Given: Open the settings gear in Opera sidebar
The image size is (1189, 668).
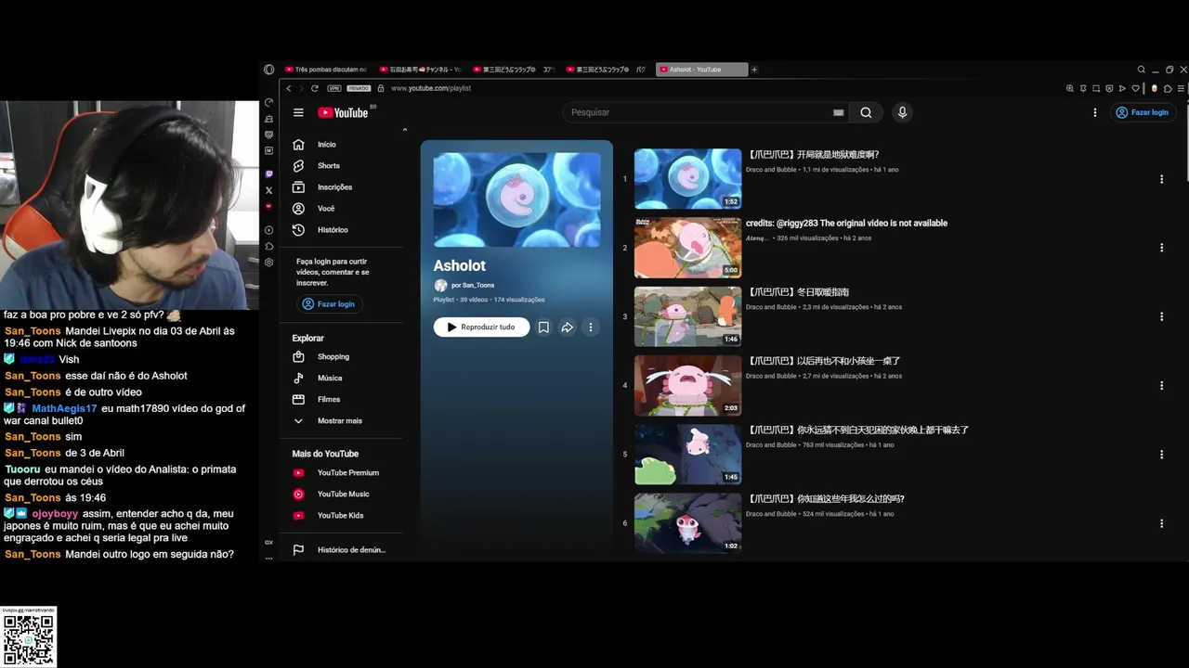Looking at the screenshot, I should 268,263.
